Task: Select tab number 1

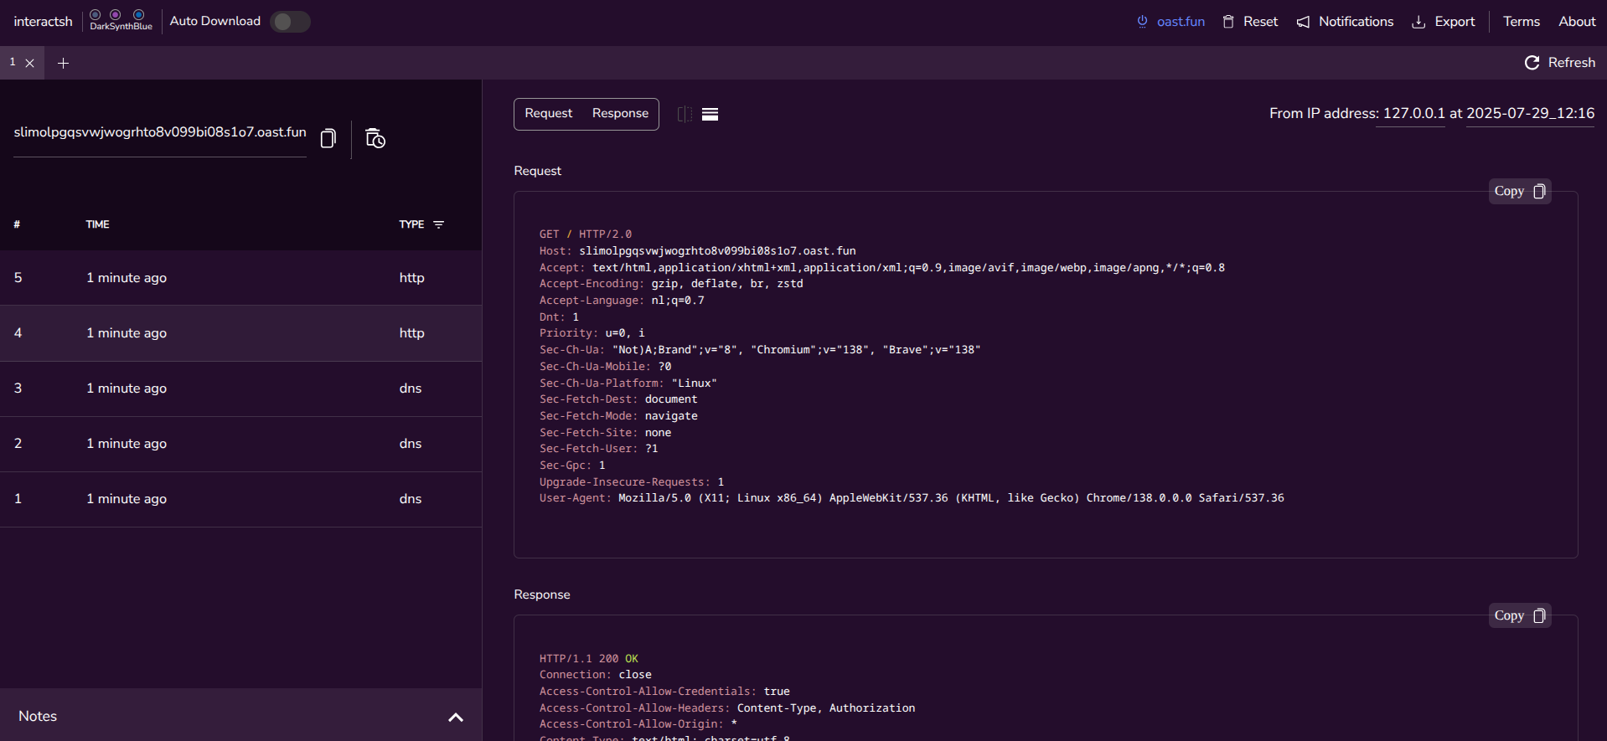Action: point(13,62)
